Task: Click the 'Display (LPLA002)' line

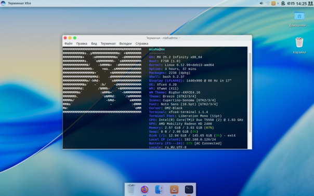Action: 190,80
